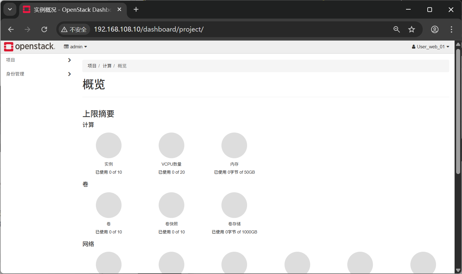The width and height of the screenshot is (462, 274).
Task: Open the admin project dropdown
Action: coord(75,47)
